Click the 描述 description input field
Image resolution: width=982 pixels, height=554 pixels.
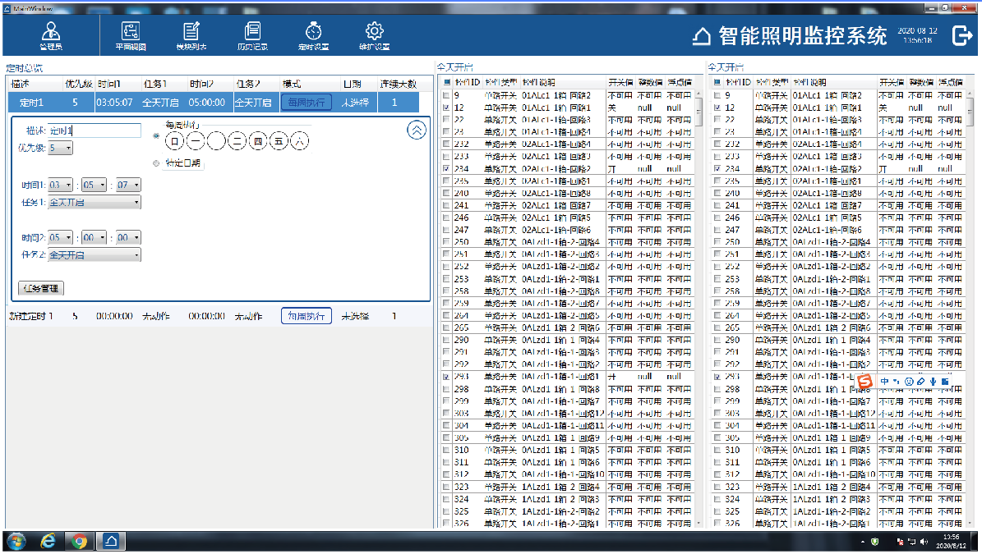tap(95, 130)
